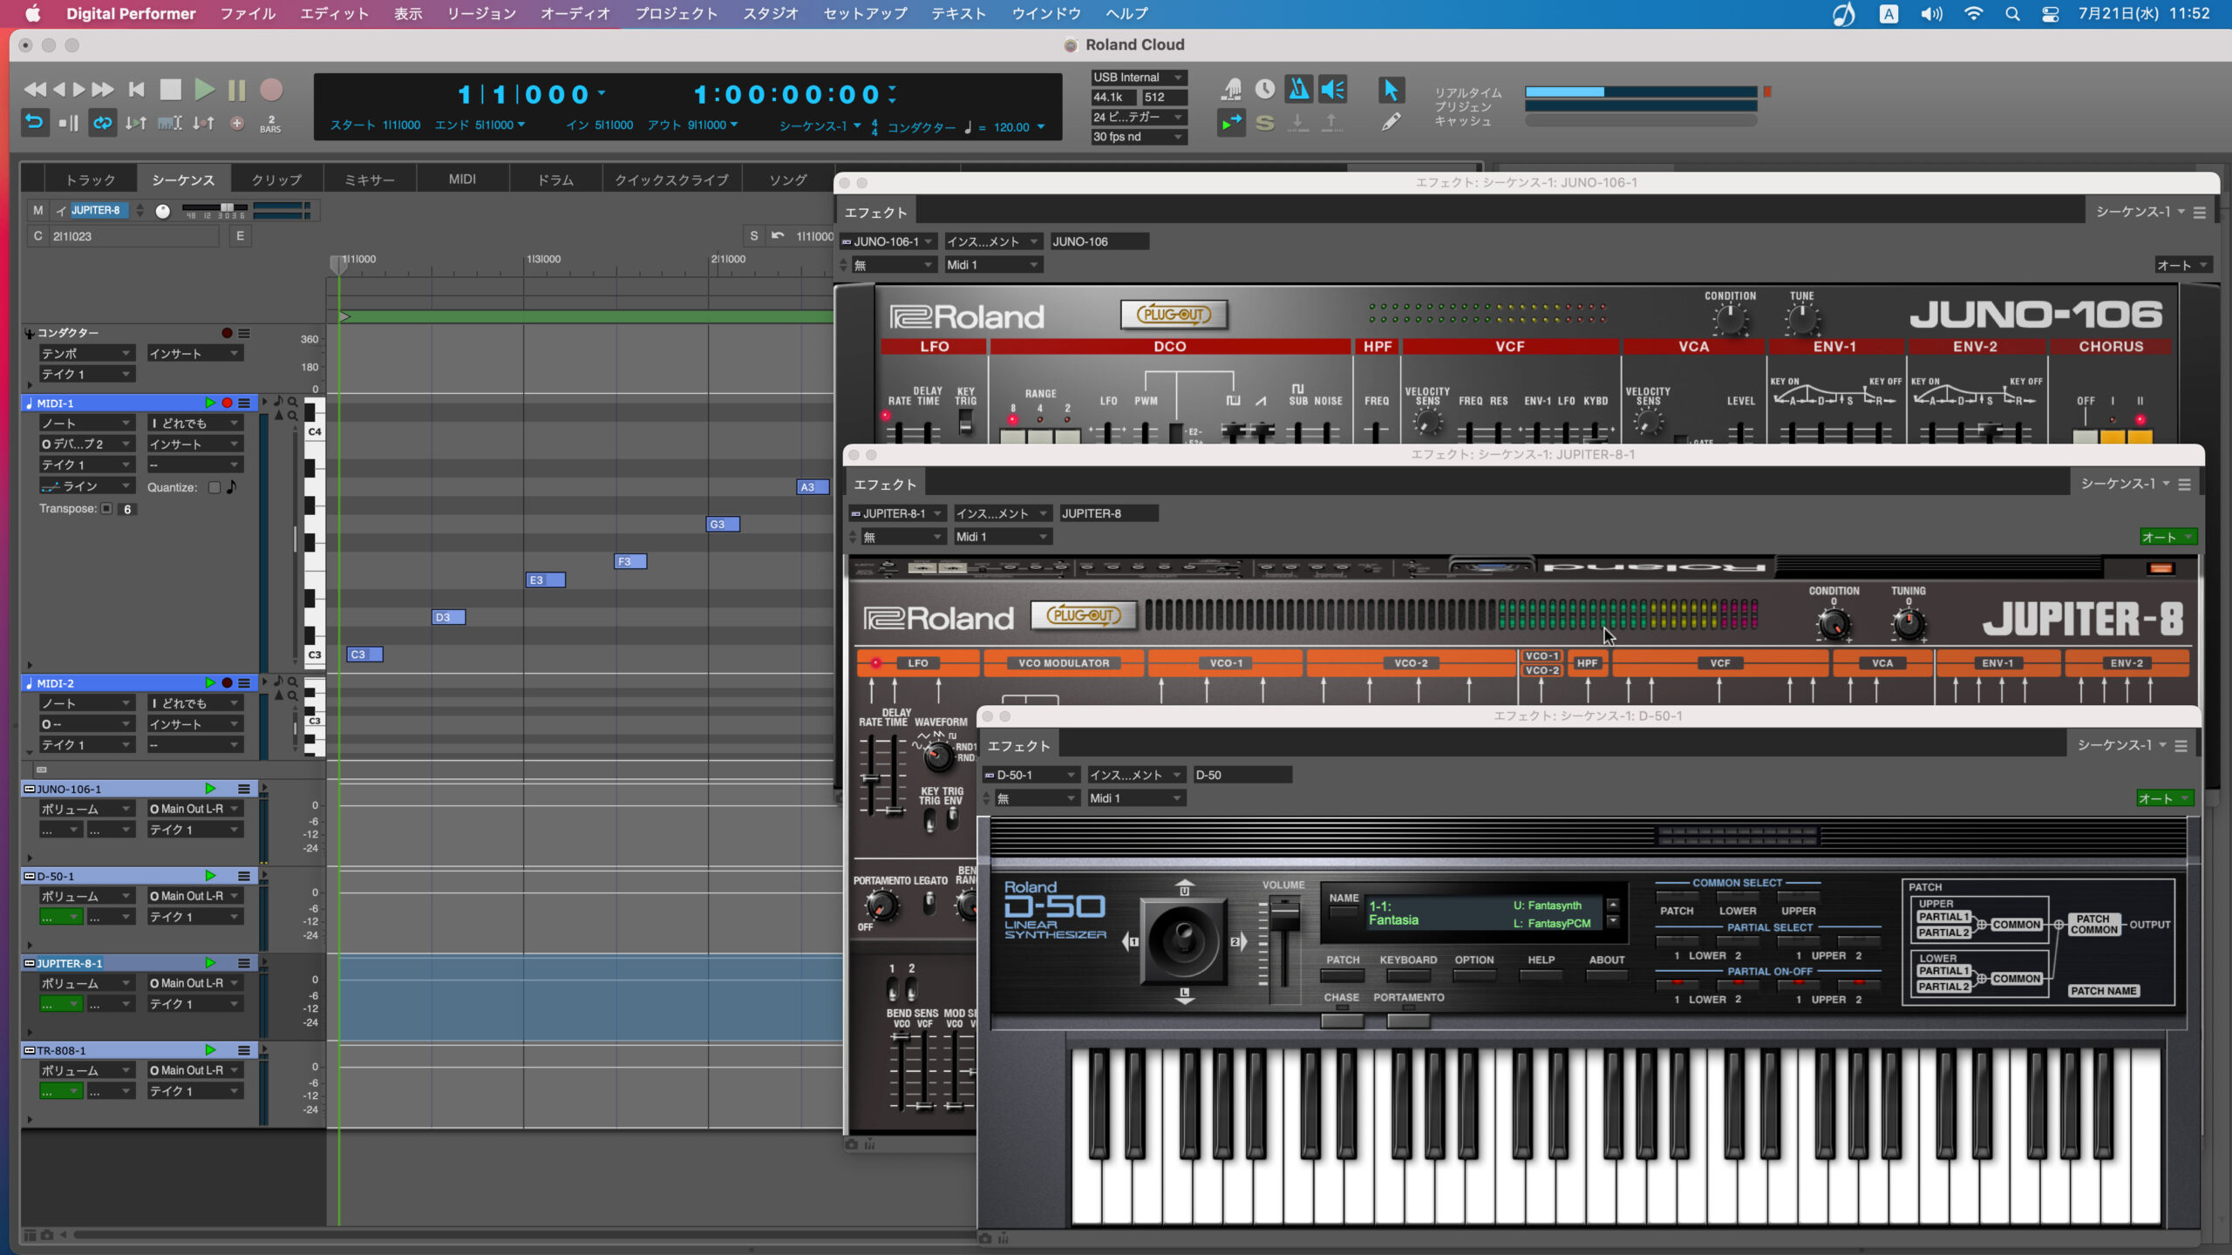This screenshot has width=2232, height=1255.
Task: Start playback with the green play button
Action: point(204,89)
